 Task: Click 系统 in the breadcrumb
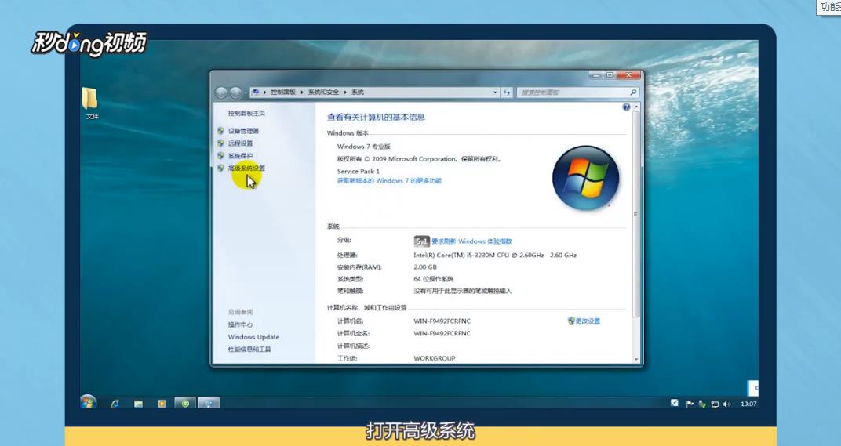358,92
